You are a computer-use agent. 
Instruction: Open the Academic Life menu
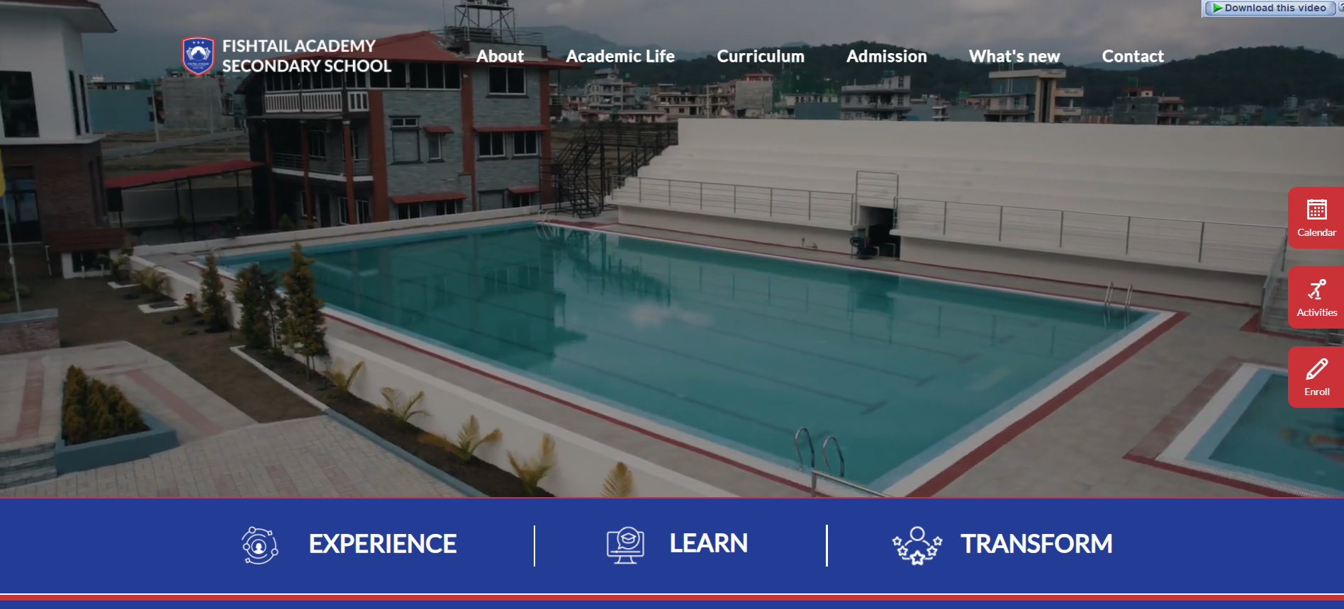[620, 56]
